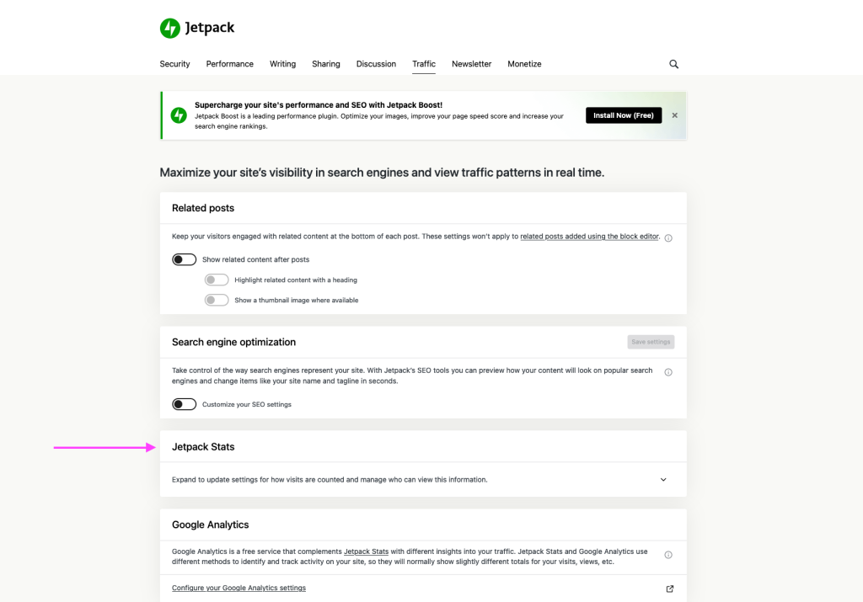Open the Newsletter tab

point(471,64)
